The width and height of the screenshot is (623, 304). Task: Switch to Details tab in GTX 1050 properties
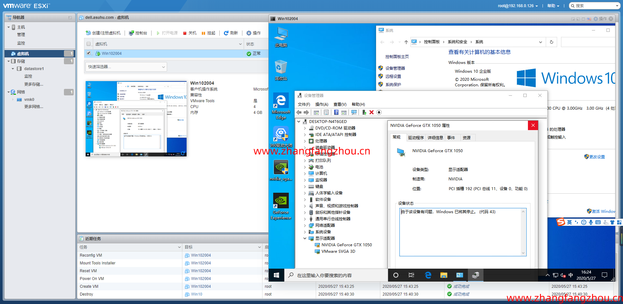435,138
